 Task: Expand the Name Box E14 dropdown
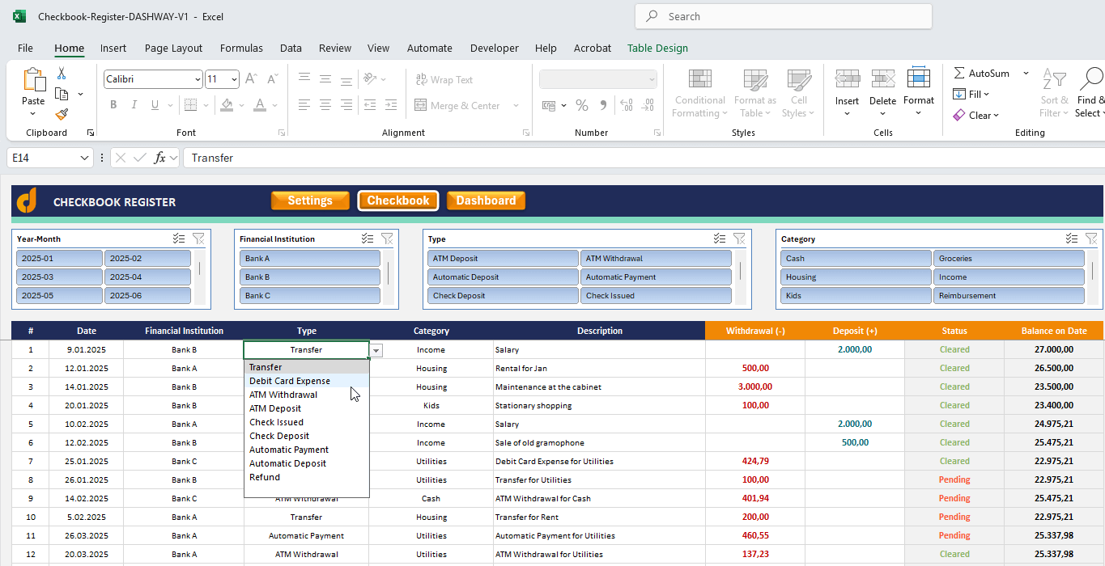click(85, 158)
